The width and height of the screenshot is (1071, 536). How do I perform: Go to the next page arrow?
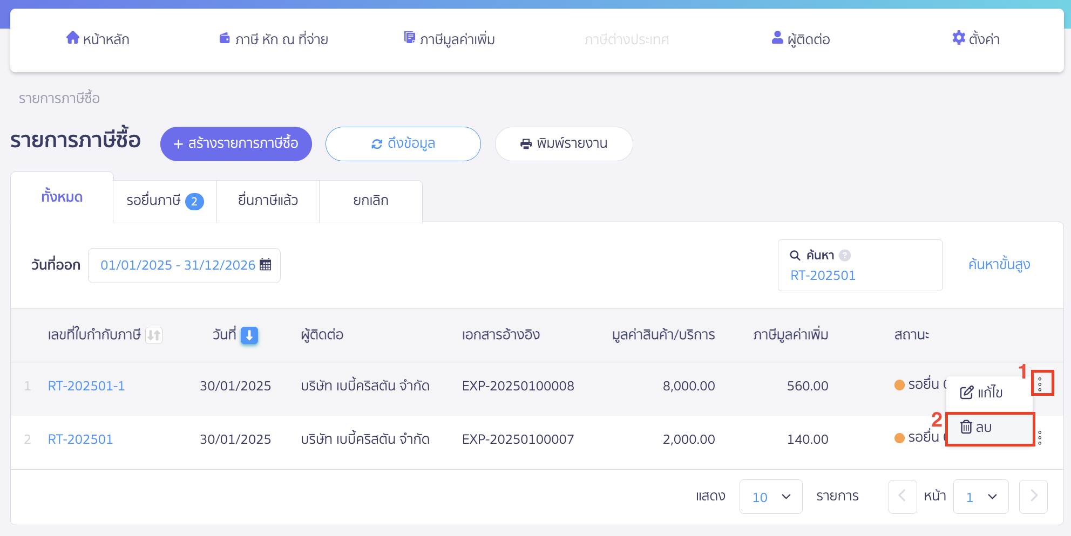pyautogui.click(x=1033, y=496)
